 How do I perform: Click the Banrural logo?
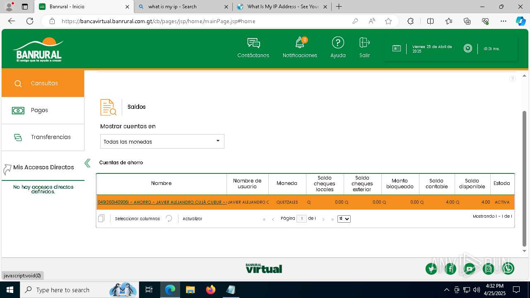(x=38, y=50)
